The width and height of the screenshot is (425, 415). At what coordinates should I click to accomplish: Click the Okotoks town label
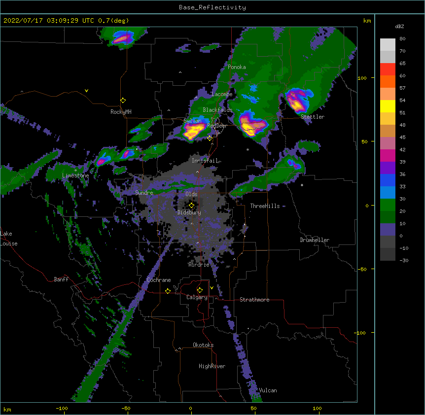coord(203,345)
